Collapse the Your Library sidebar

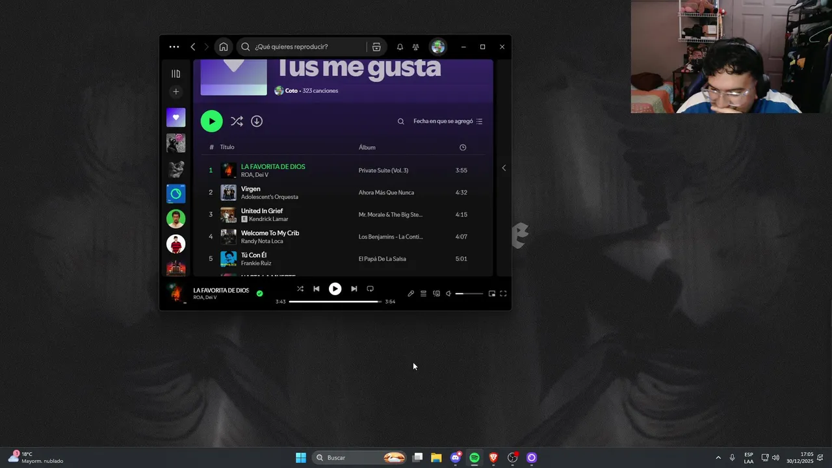click(x=175, y=73)
